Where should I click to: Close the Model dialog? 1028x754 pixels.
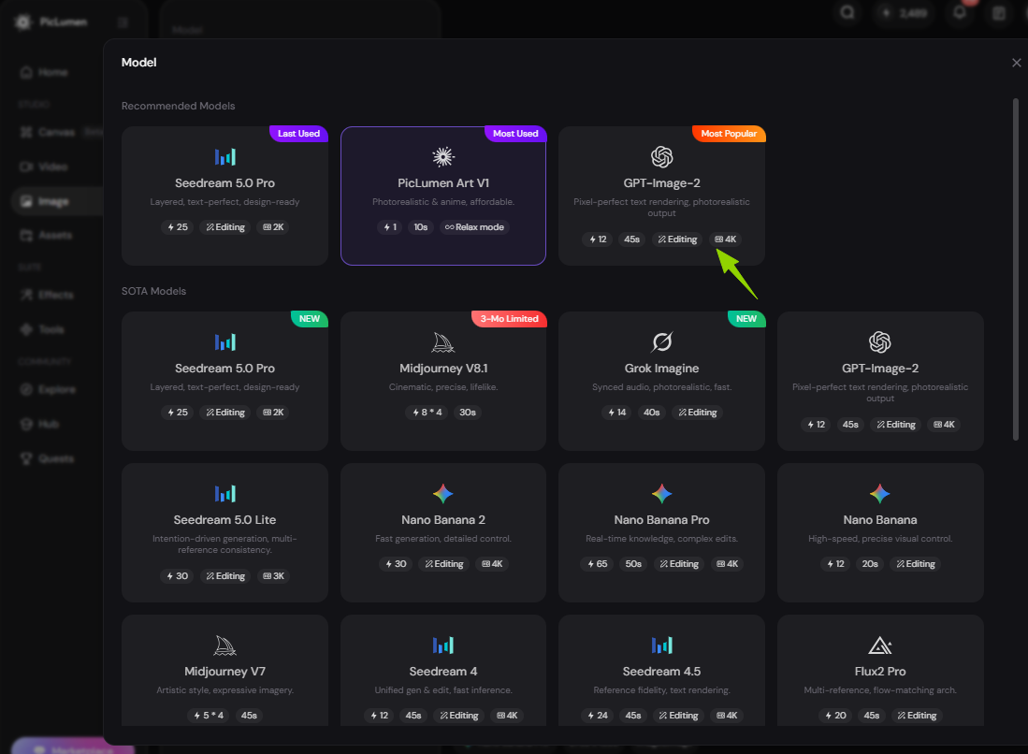[1016, 63]
